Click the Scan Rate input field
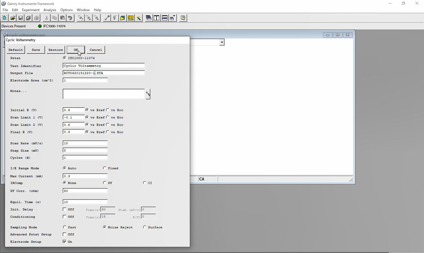This screenshot has height=253, width=424. coord(85,143)
